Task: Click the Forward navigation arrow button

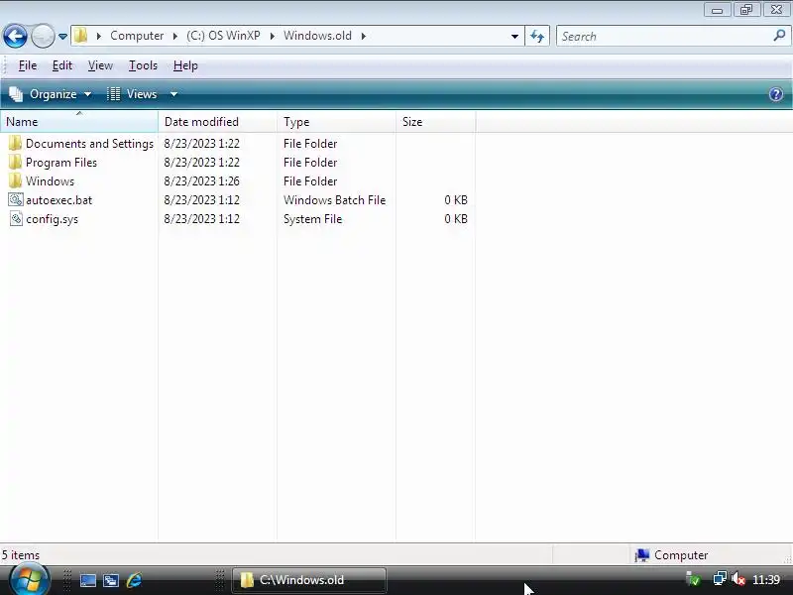Action: click(x=43, y=37)
